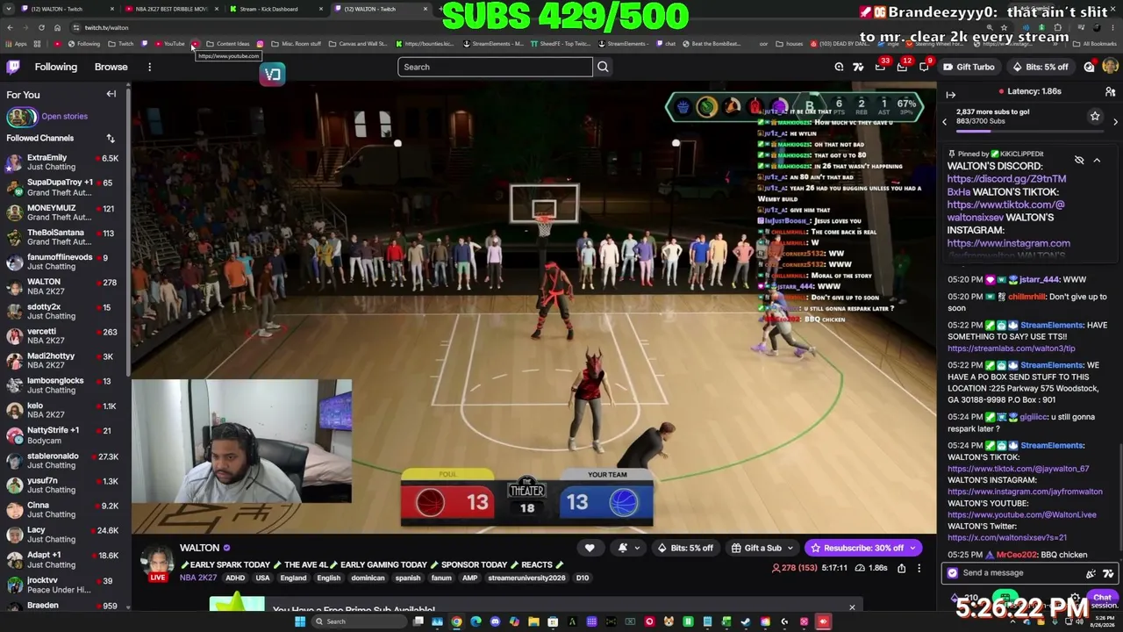Open the user avatar menu
This screenshot has width=1123, height=632.
point(1110,67)
